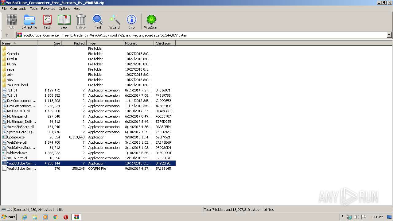The height and width of the screenshot is (221, 393).
Task: Open the File menu
Action: coord(4,9)
